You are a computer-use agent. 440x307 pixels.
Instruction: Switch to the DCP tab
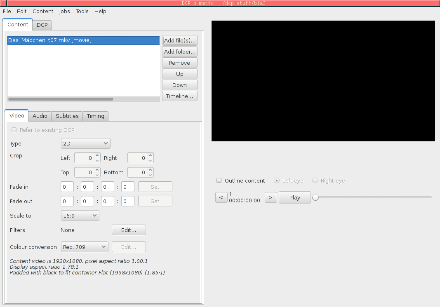(x=42, y=25)
